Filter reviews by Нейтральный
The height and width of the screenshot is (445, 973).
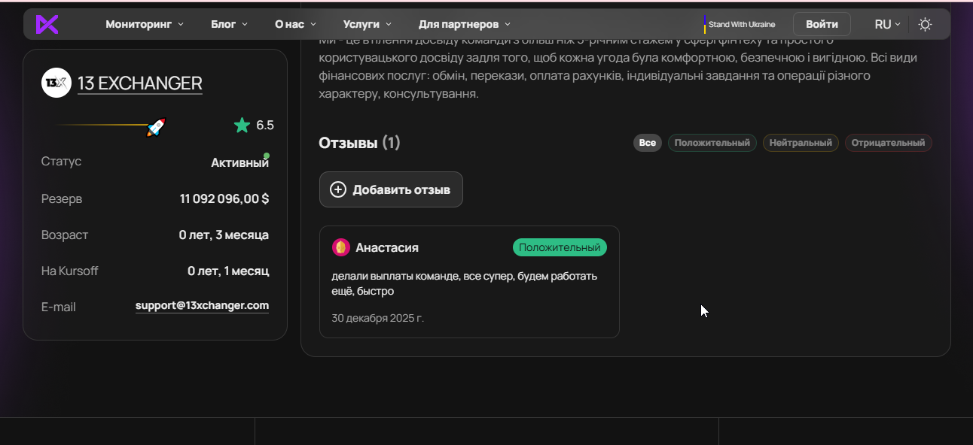coord(801,143)
